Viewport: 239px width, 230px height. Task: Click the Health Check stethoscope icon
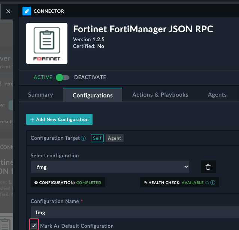145,183
